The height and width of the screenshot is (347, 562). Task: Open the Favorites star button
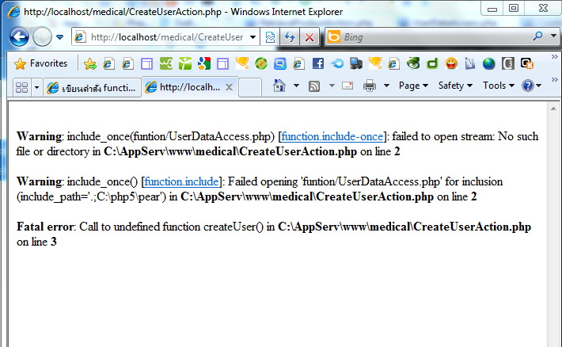pyautogui.click(x=41, y=63)
